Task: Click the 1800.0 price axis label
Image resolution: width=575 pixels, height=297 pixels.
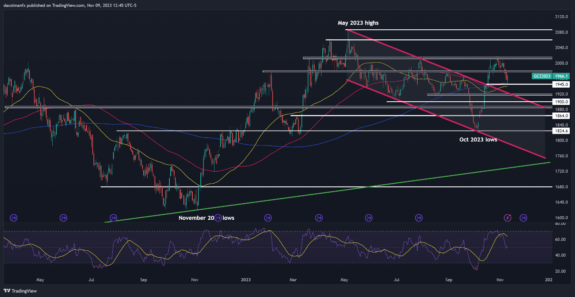Action: pos(561,140)
